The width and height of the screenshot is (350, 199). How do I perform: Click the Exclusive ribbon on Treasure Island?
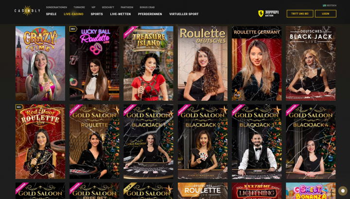130,32
